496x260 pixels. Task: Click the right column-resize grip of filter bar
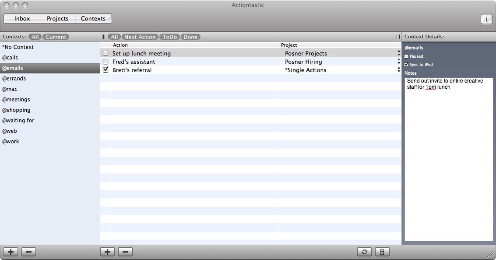(398, 37)
